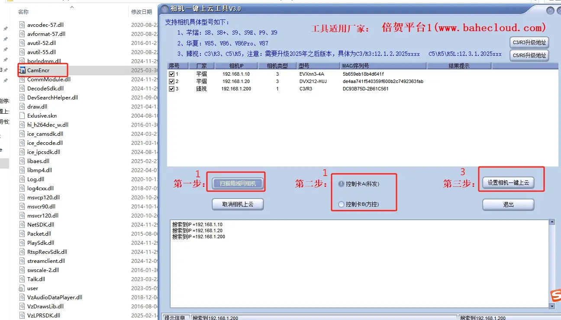Select the 控制卡B(方控) radio button

(342, 205)
